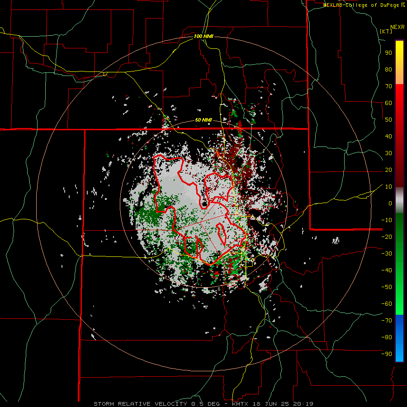The height and width of the screenshot is (407, 407).
Task: Click the 90 value on the velocity scale
Action: (388, 53)
